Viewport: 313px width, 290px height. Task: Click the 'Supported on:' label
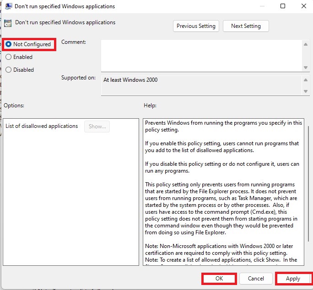(x=78, y=78)
